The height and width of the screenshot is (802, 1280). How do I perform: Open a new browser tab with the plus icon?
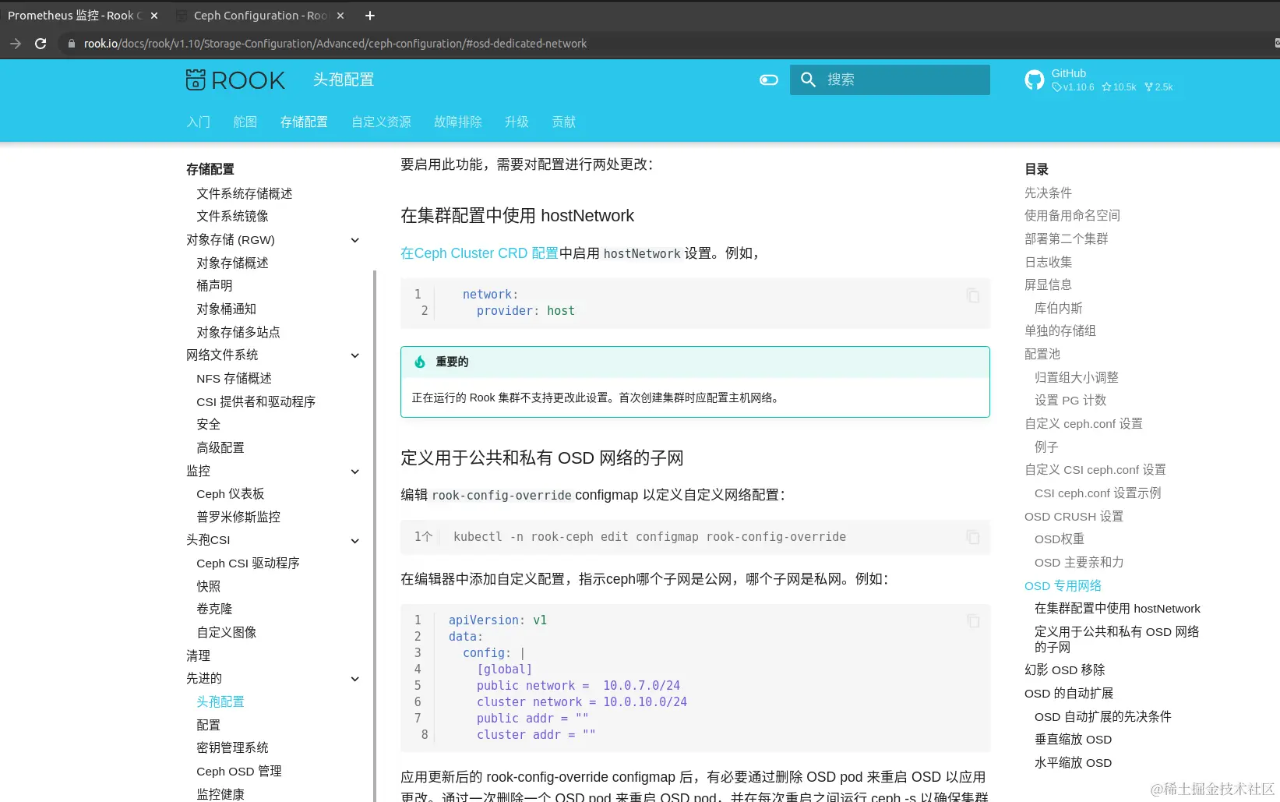point(369,15)
